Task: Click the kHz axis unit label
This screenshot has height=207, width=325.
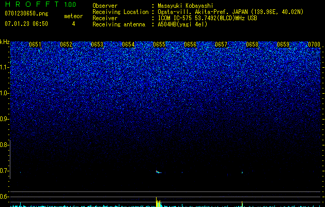Action: (x=5, y=42)
